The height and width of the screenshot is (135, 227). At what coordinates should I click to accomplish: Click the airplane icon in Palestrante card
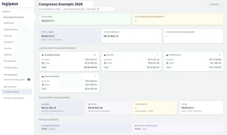[167, 60]
